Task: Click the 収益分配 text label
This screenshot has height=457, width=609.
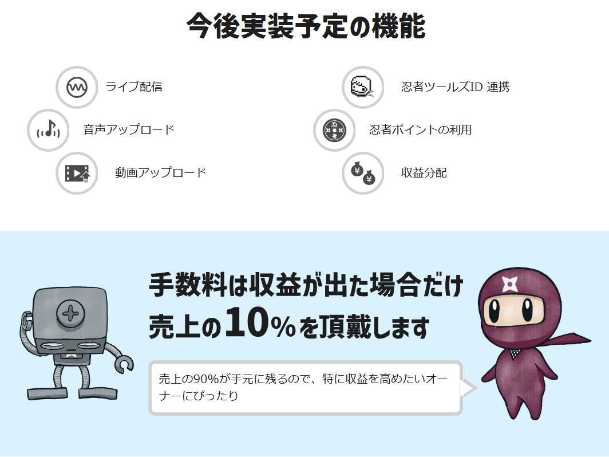Action: click(424, 172)
